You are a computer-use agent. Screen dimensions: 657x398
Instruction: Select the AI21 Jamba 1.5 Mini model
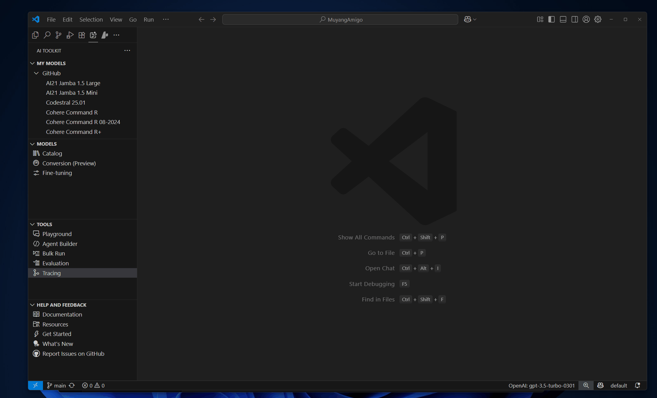coord(83,93)
